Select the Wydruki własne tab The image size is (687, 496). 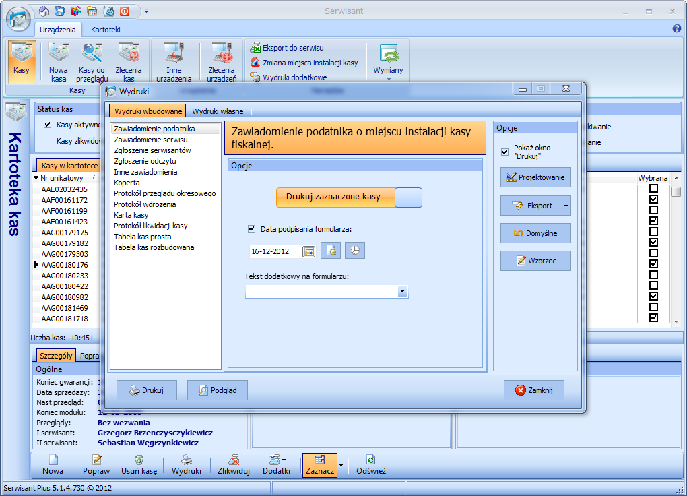(218, 111)
